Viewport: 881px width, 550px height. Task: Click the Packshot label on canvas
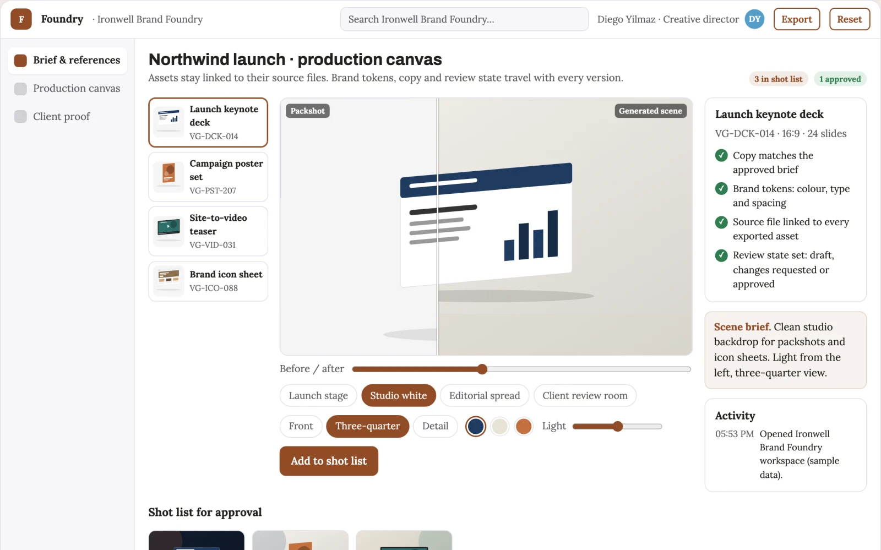tap(307, 111)
